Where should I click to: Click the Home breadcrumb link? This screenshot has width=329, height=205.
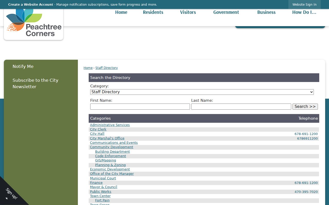(88, 68)
